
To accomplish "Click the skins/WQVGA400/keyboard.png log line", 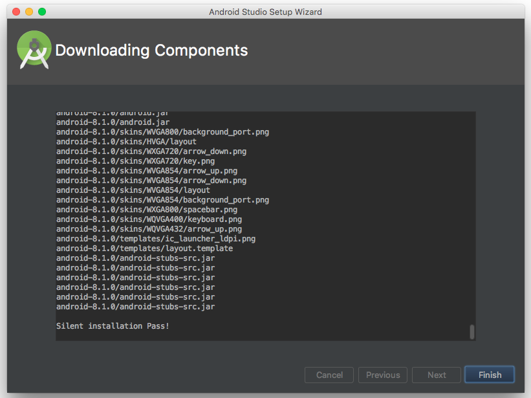I will (x=149, y=219).
